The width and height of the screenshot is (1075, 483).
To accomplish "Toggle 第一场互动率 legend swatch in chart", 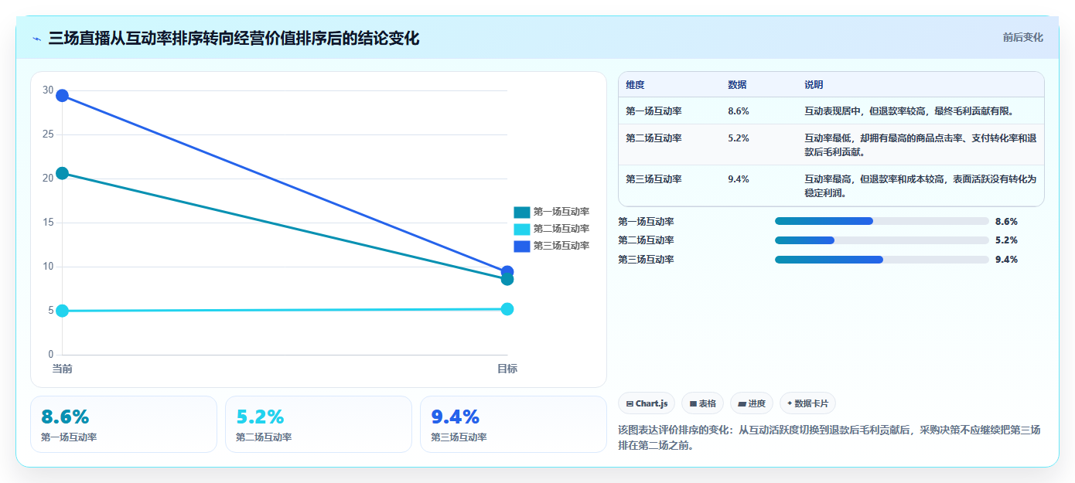I will pyautogui.click(x=521, y=212).
